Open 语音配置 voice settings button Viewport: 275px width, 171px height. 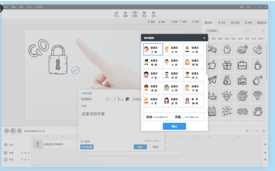87,147
